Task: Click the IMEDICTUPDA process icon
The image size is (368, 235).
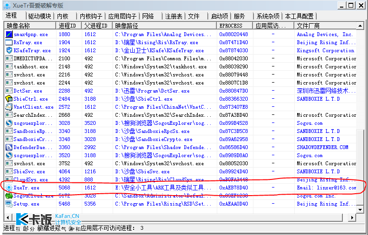Action: [x=9, y=58]
